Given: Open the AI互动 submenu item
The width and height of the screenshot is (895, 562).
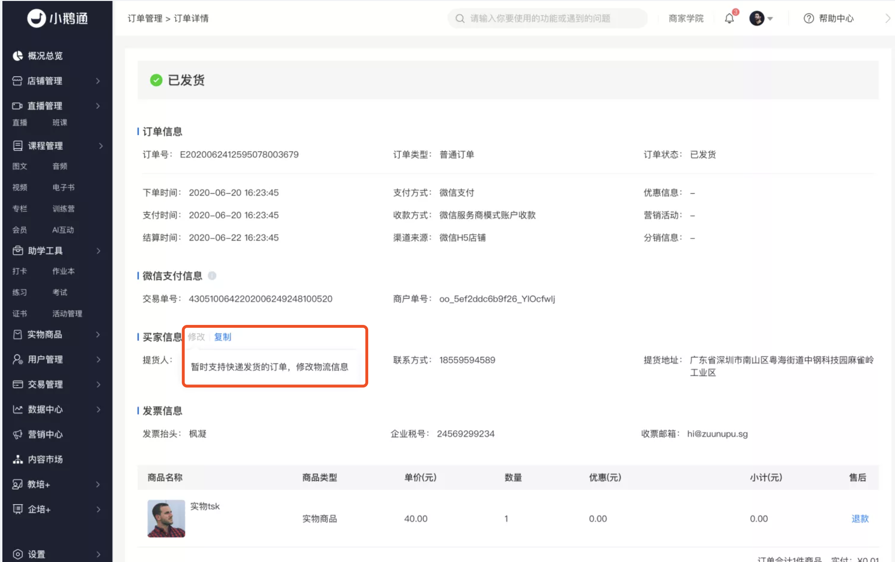Looking at the screenshot, I should 63,230.
